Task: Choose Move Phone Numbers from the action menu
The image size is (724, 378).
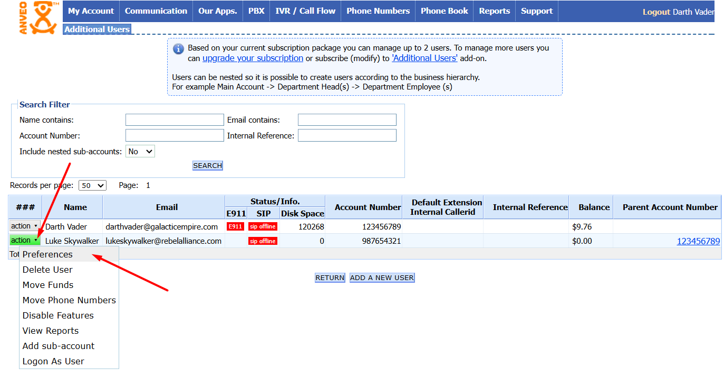Action: [69, 300]
